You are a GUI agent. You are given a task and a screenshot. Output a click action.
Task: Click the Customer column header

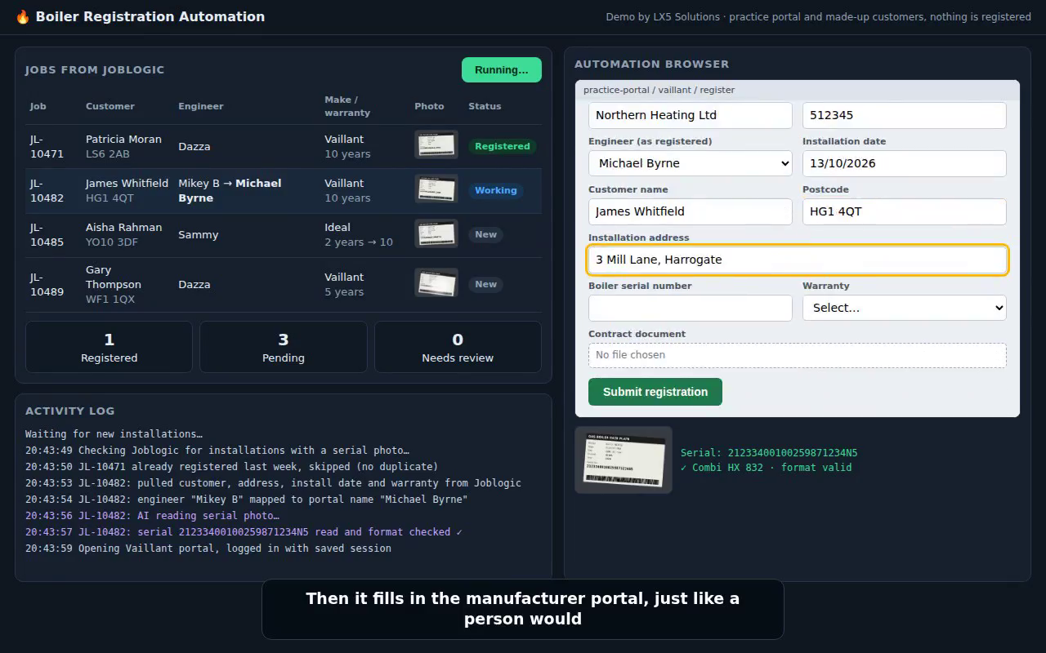click(x=110, y=106)
